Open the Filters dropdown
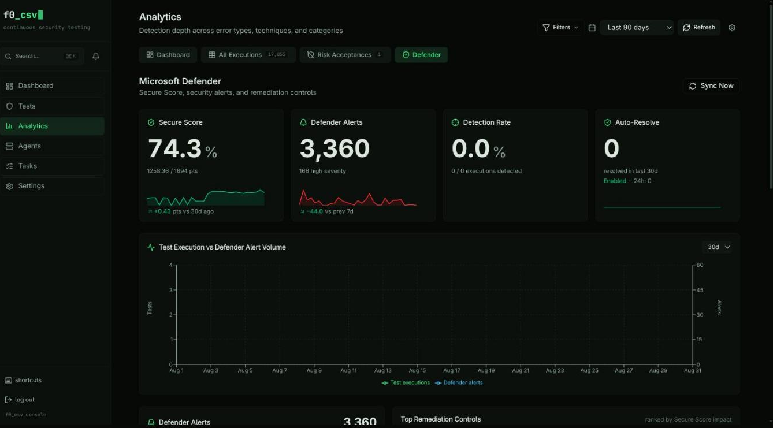 [x=560, y=28]
